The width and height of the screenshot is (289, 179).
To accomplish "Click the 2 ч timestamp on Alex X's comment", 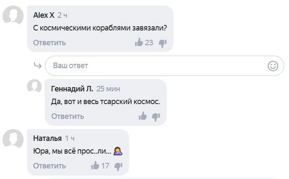I will [62, 15].
